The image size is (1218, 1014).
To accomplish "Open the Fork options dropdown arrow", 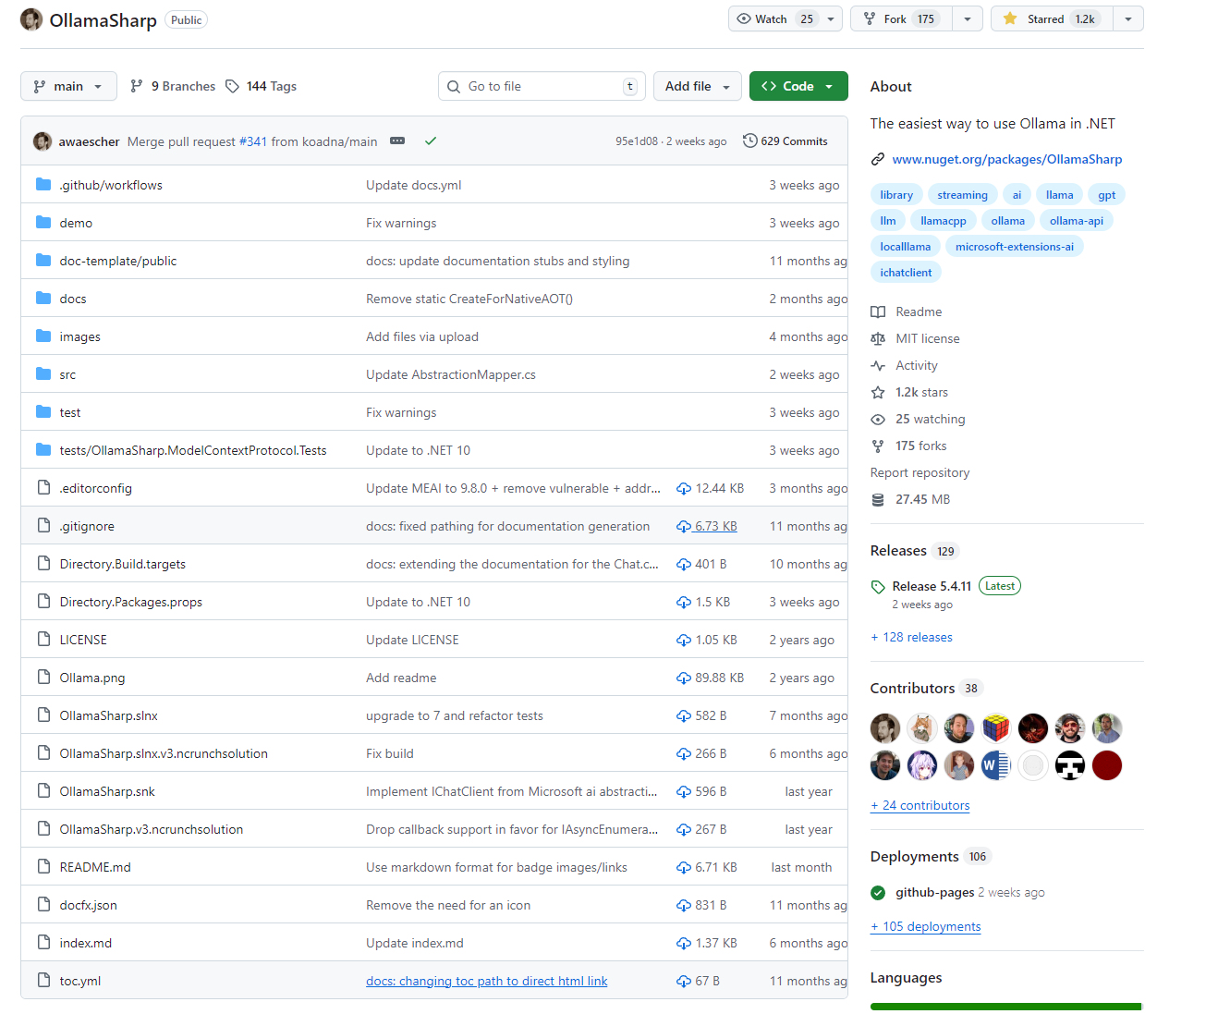I will click(x=967, y=18).
